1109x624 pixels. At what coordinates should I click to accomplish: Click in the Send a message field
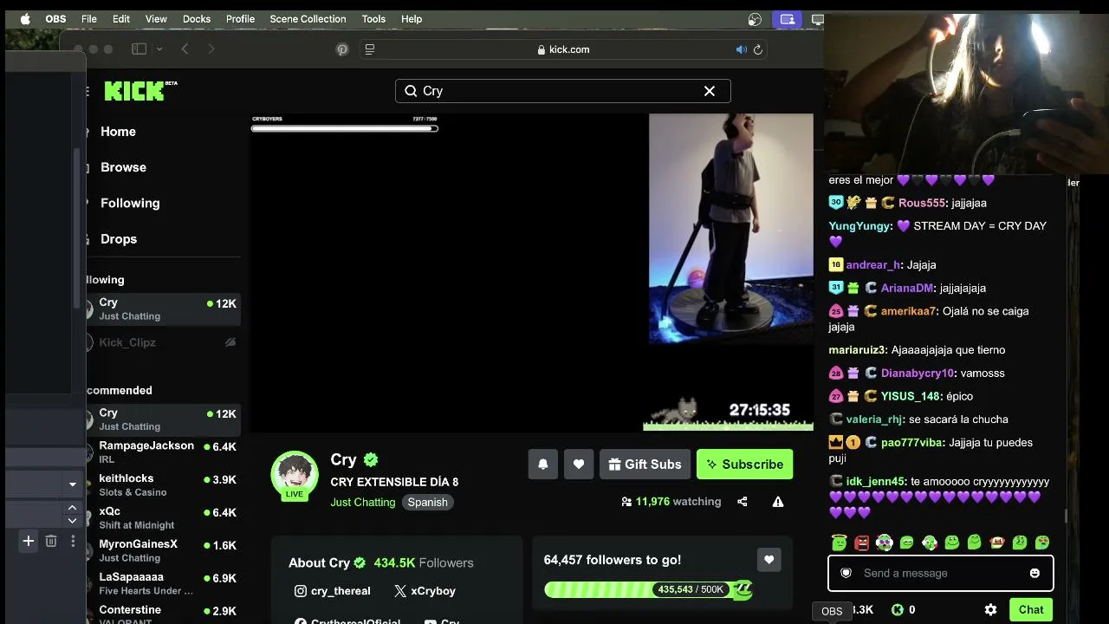point(940,574)
